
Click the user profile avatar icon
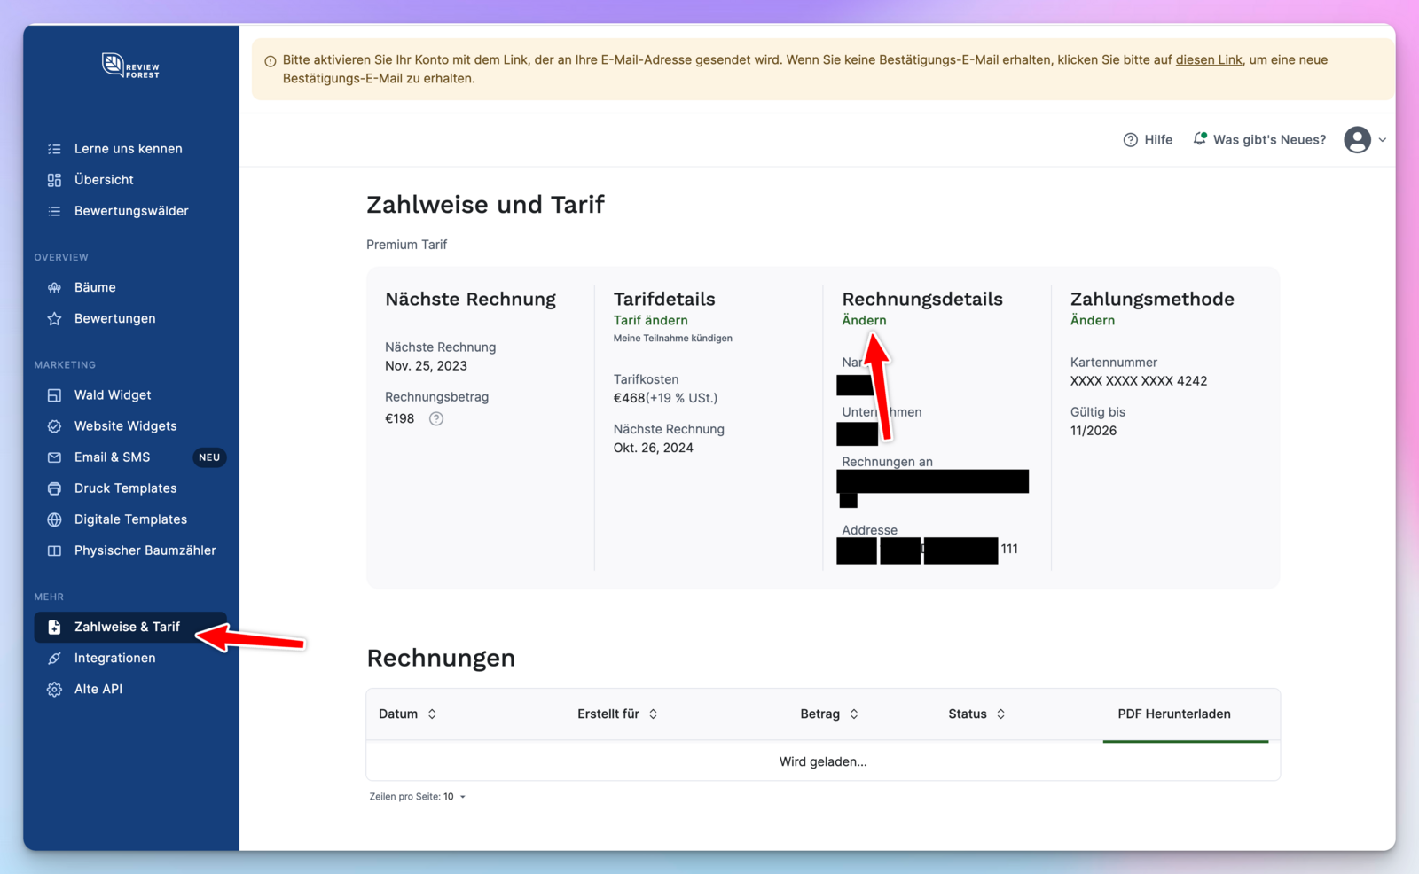(1357, 140)
